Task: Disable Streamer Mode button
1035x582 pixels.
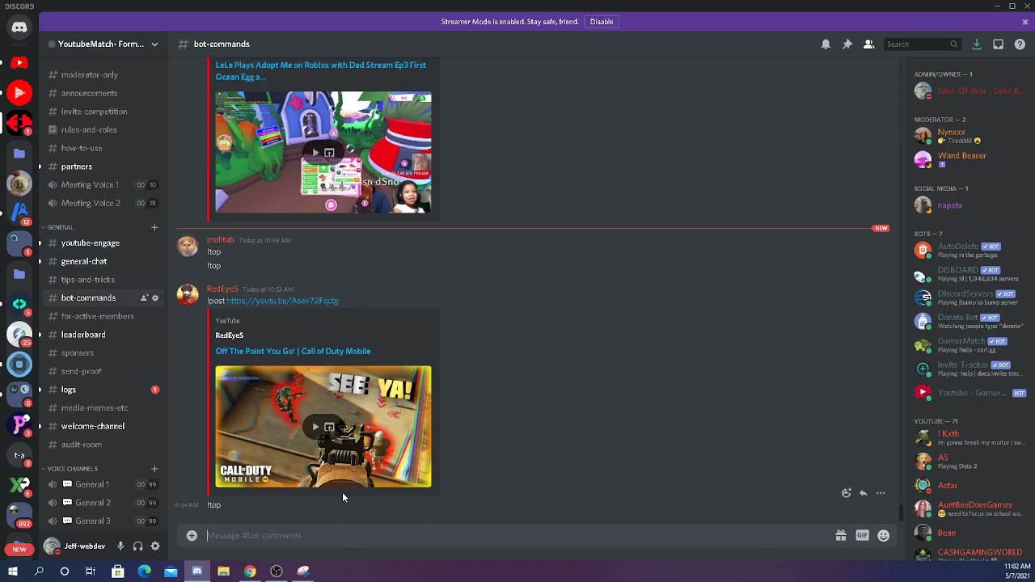Action: [602, 22]
